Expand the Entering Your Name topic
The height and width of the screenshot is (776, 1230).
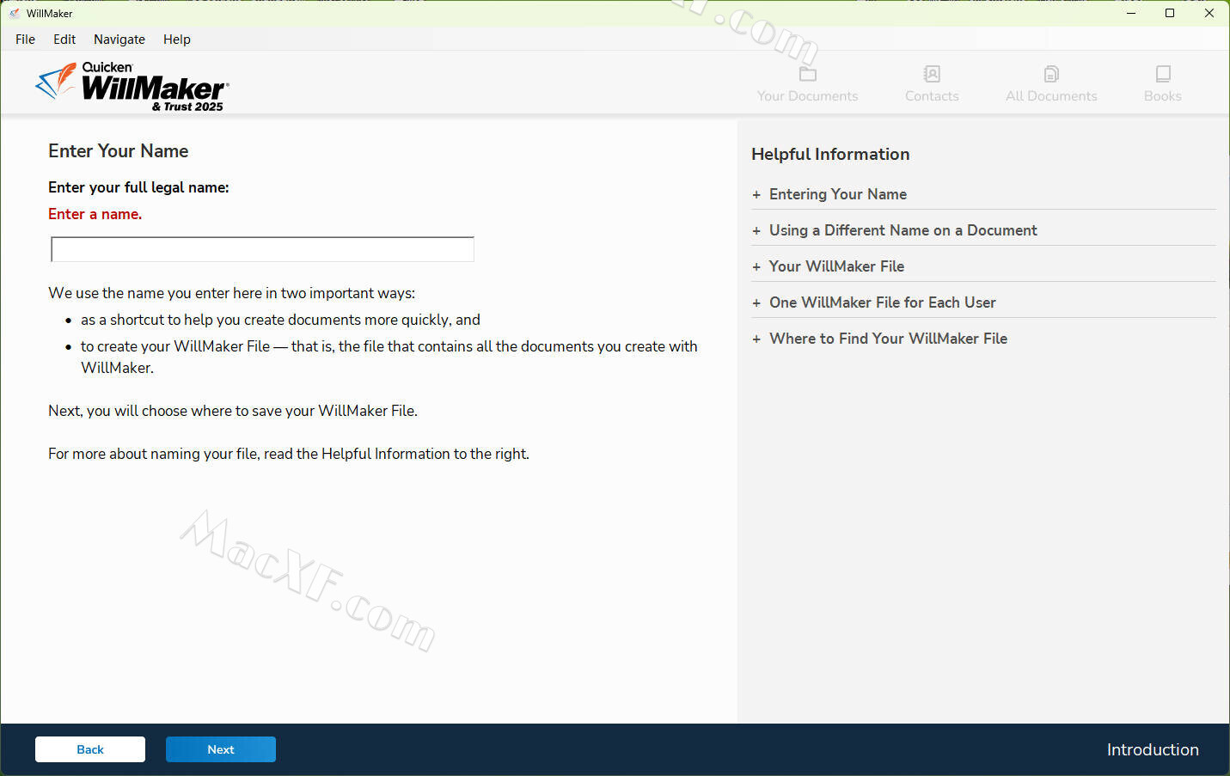point(837,194)
